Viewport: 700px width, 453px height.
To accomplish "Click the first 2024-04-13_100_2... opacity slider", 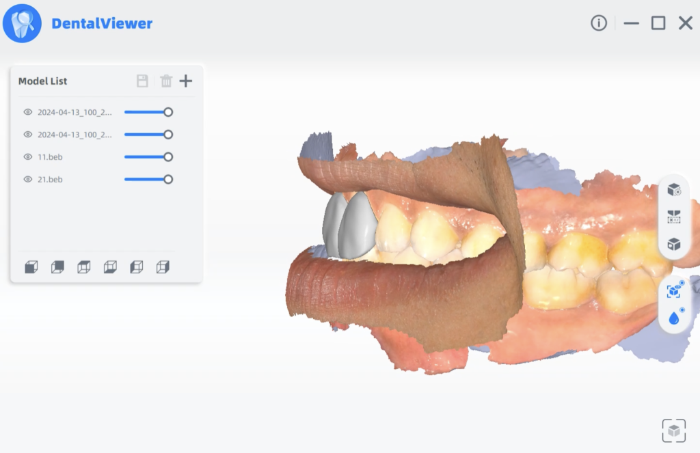I will click(148, 112).
